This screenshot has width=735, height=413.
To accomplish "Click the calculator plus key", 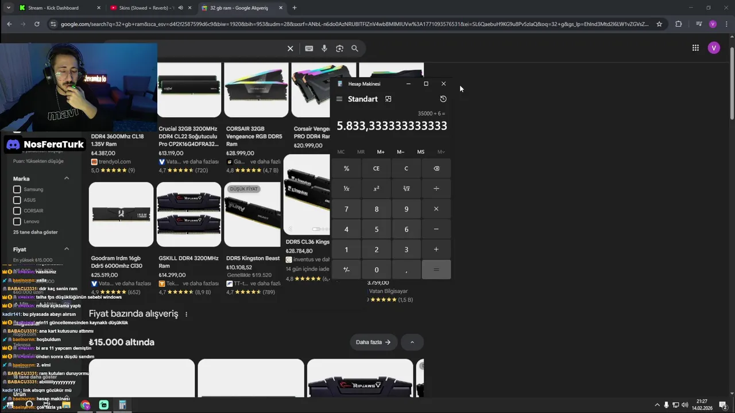I will tap(436, 250).
